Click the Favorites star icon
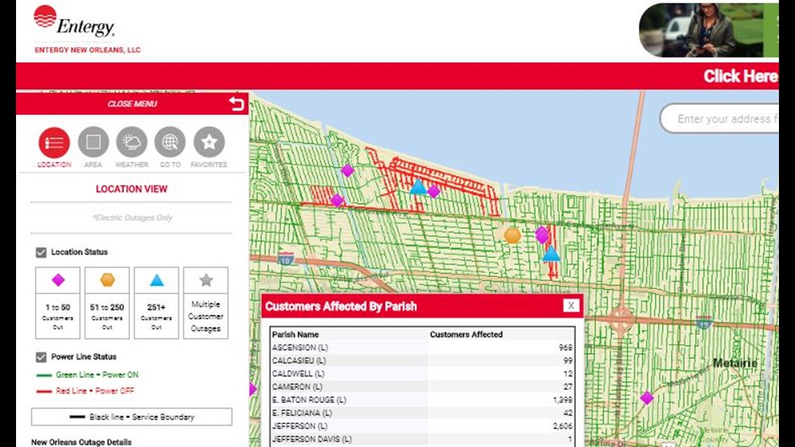This screenshot has width=795, height=447. (209, 142)
